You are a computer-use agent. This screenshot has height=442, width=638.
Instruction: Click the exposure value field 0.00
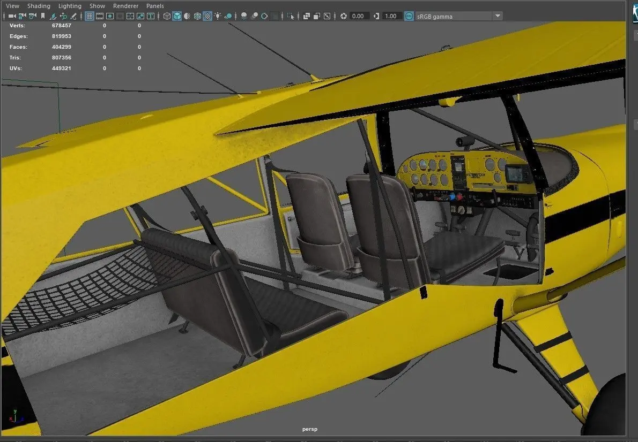(x=359, y=16)
